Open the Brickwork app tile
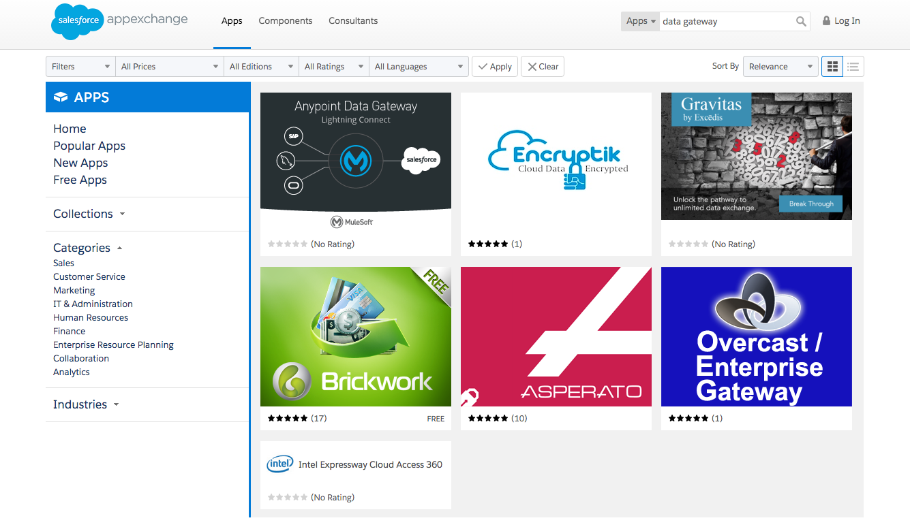The width and height of the screenshot is (910, 529). tap(356, 349)
